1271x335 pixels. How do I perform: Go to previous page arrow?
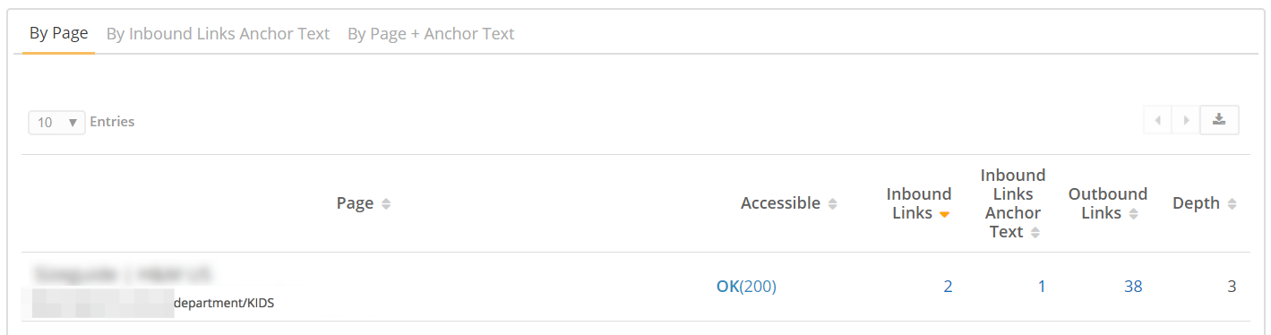tap(1158, 120)
